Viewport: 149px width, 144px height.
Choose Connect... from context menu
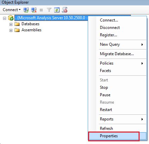[x=117, y=20]
